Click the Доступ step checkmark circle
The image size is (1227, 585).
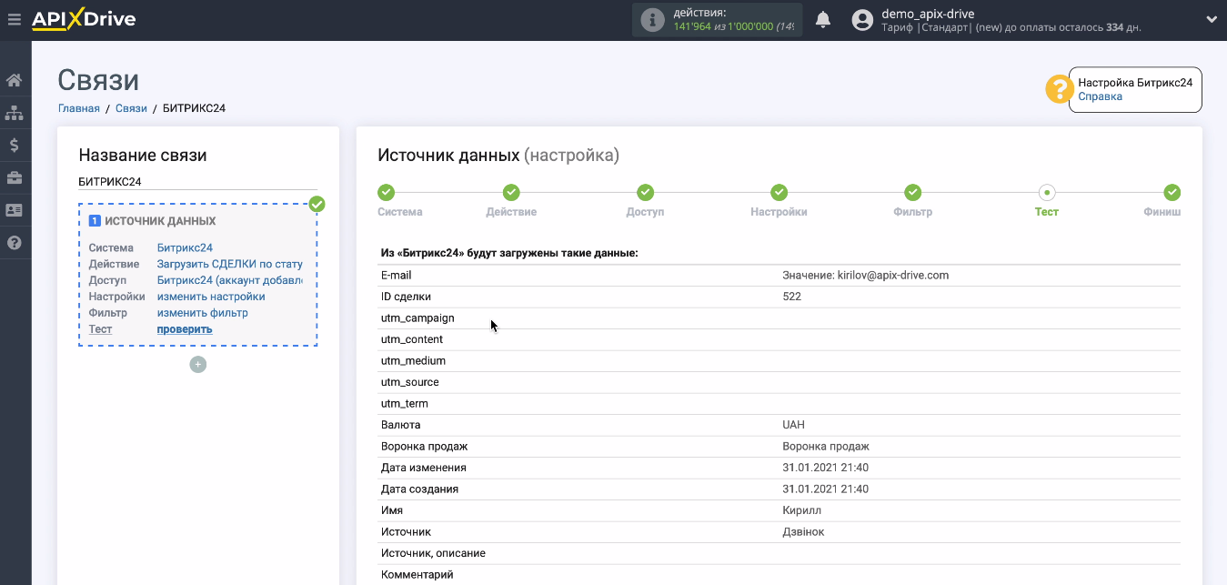click(x=645, y=193)
